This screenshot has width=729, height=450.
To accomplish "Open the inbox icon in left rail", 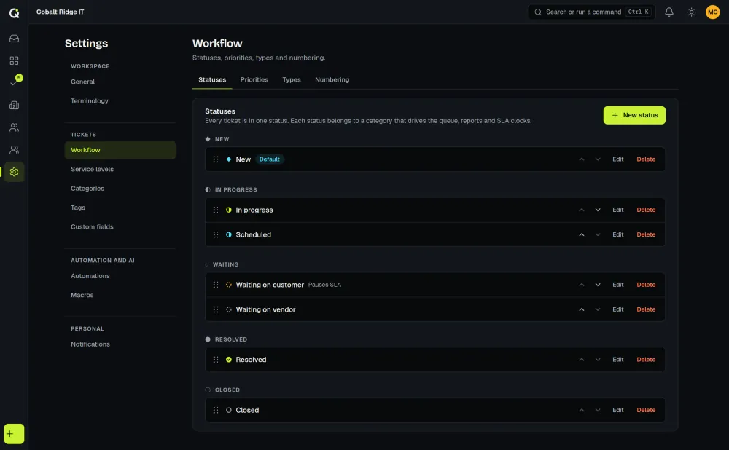I will (14, 39).
